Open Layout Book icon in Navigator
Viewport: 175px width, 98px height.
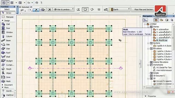167,20
